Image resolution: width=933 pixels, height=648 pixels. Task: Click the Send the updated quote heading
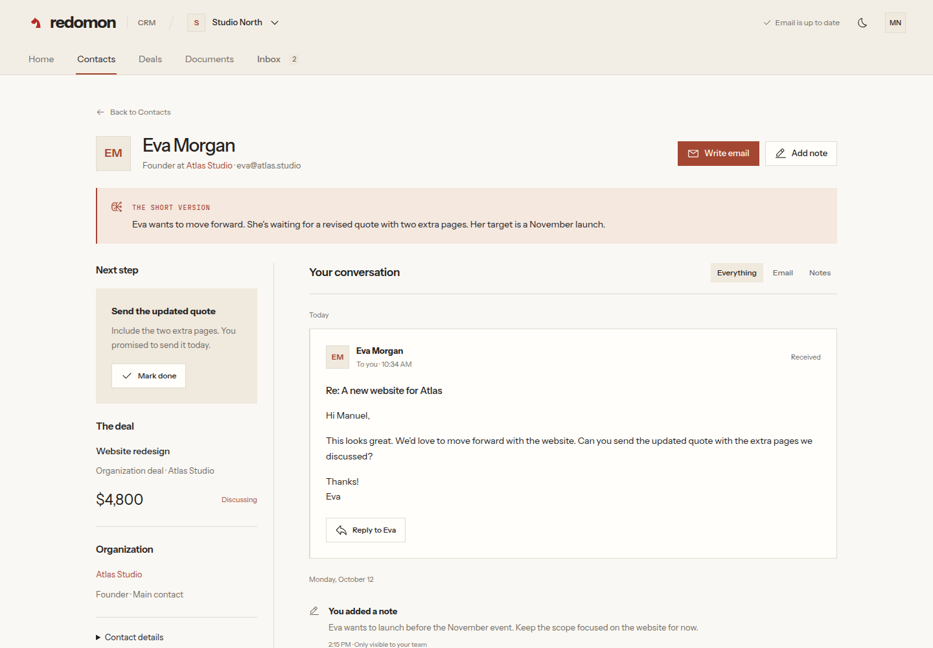(163, 312)
